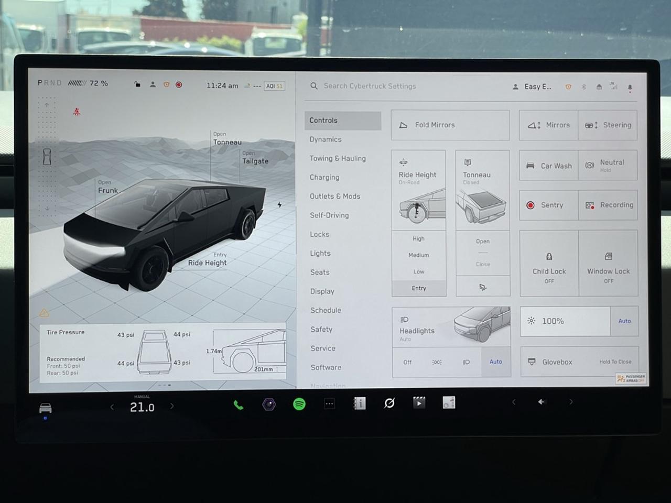This screenshot has width=671, height=503.
Task: Click the charge port lightning bolt icon
Action: click(x=280, y=205)
